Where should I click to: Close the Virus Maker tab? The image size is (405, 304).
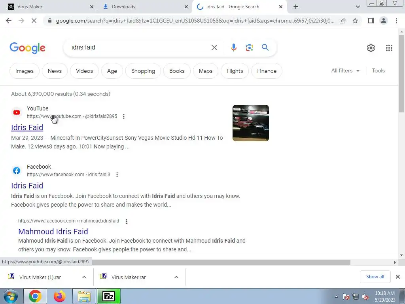click(x=91, y=7)
